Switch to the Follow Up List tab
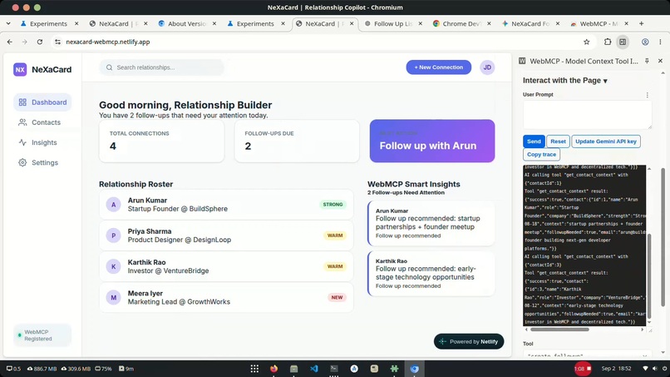This screenshot has height=377, width=670. [392, 23]
